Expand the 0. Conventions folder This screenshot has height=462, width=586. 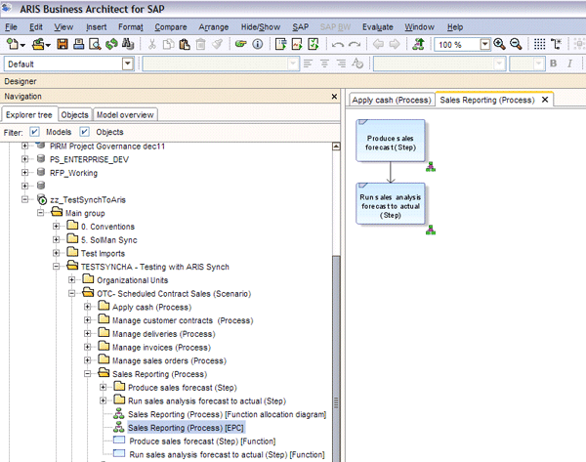(x=56, y=227)
